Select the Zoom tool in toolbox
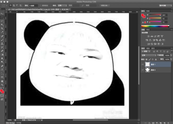This screenshot has width=173, height=124. (2, 85)
